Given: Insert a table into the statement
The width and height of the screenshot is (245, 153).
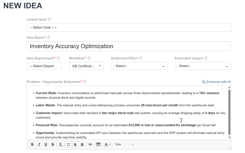Looking at the screenshot, I should [x=98, y=144].
